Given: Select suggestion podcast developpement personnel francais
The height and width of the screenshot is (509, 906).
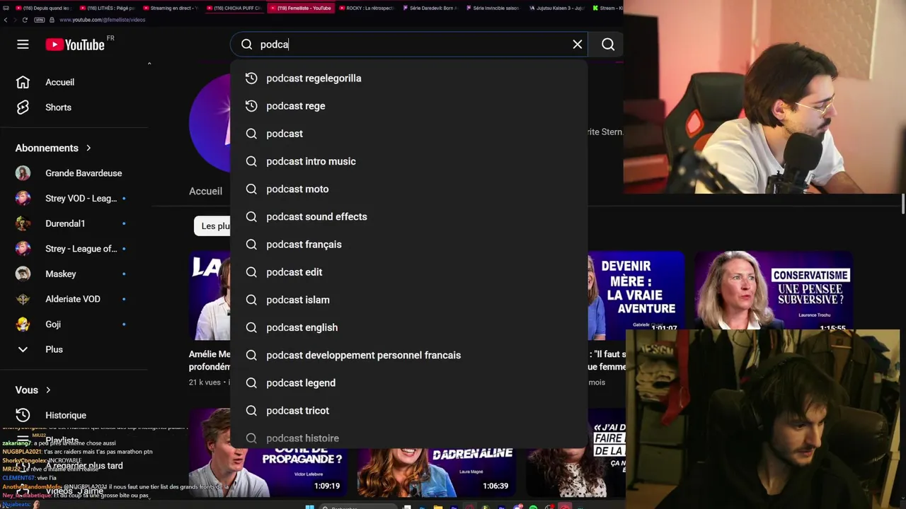Looking at the screenshot, I should pos(409,355).
